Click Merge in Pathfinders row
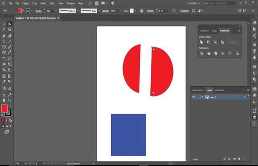258x166 pixels. (x=216, y=53)
